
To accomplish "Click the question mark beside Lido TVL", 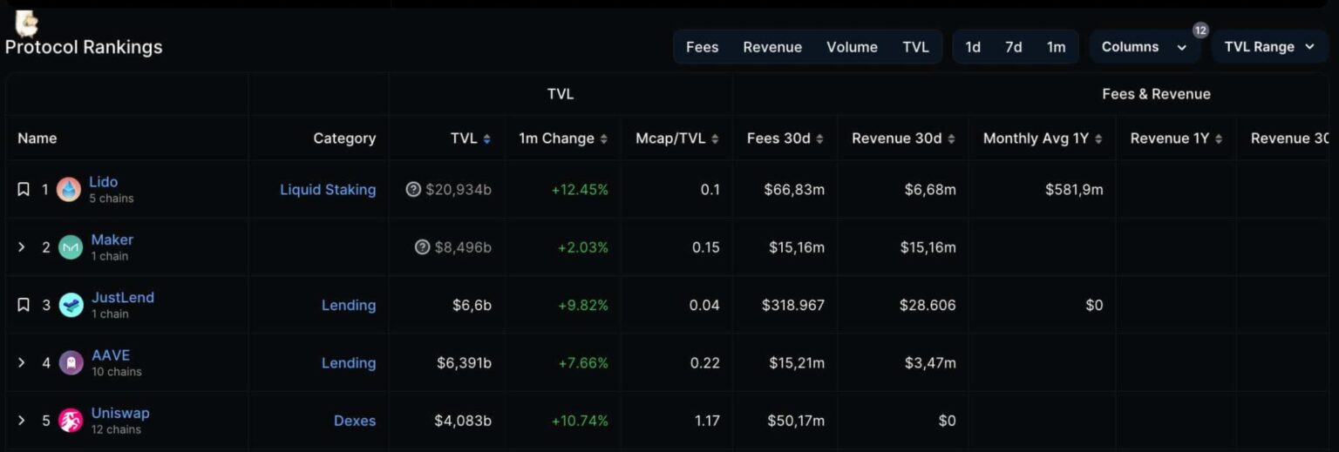I will click(413, 190).
